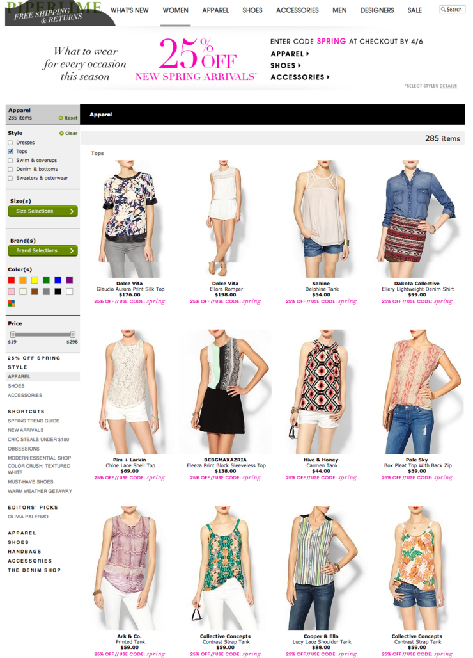The width and height of the screenshot is (473, 658).
Task: Open the select styles DETAILS link
Action: 448,86
